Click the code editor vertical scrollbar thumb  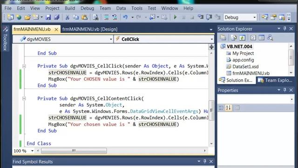(211, 110)
